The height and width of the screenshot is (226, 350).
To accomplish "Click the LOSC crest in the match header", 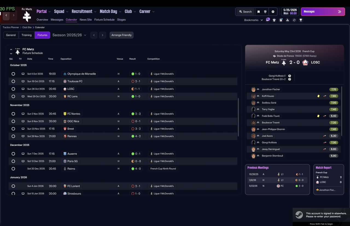I will point(305,62).
